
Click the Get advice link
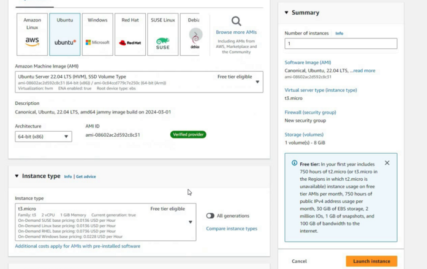(86, 176)
